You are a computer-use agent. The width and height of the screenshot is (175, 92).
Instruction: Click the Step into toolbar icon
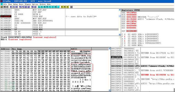click(20, 7)
